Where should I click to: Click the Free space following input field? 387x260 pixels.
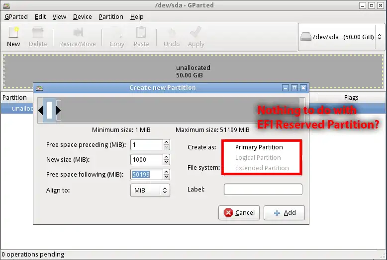click(147, 174)
